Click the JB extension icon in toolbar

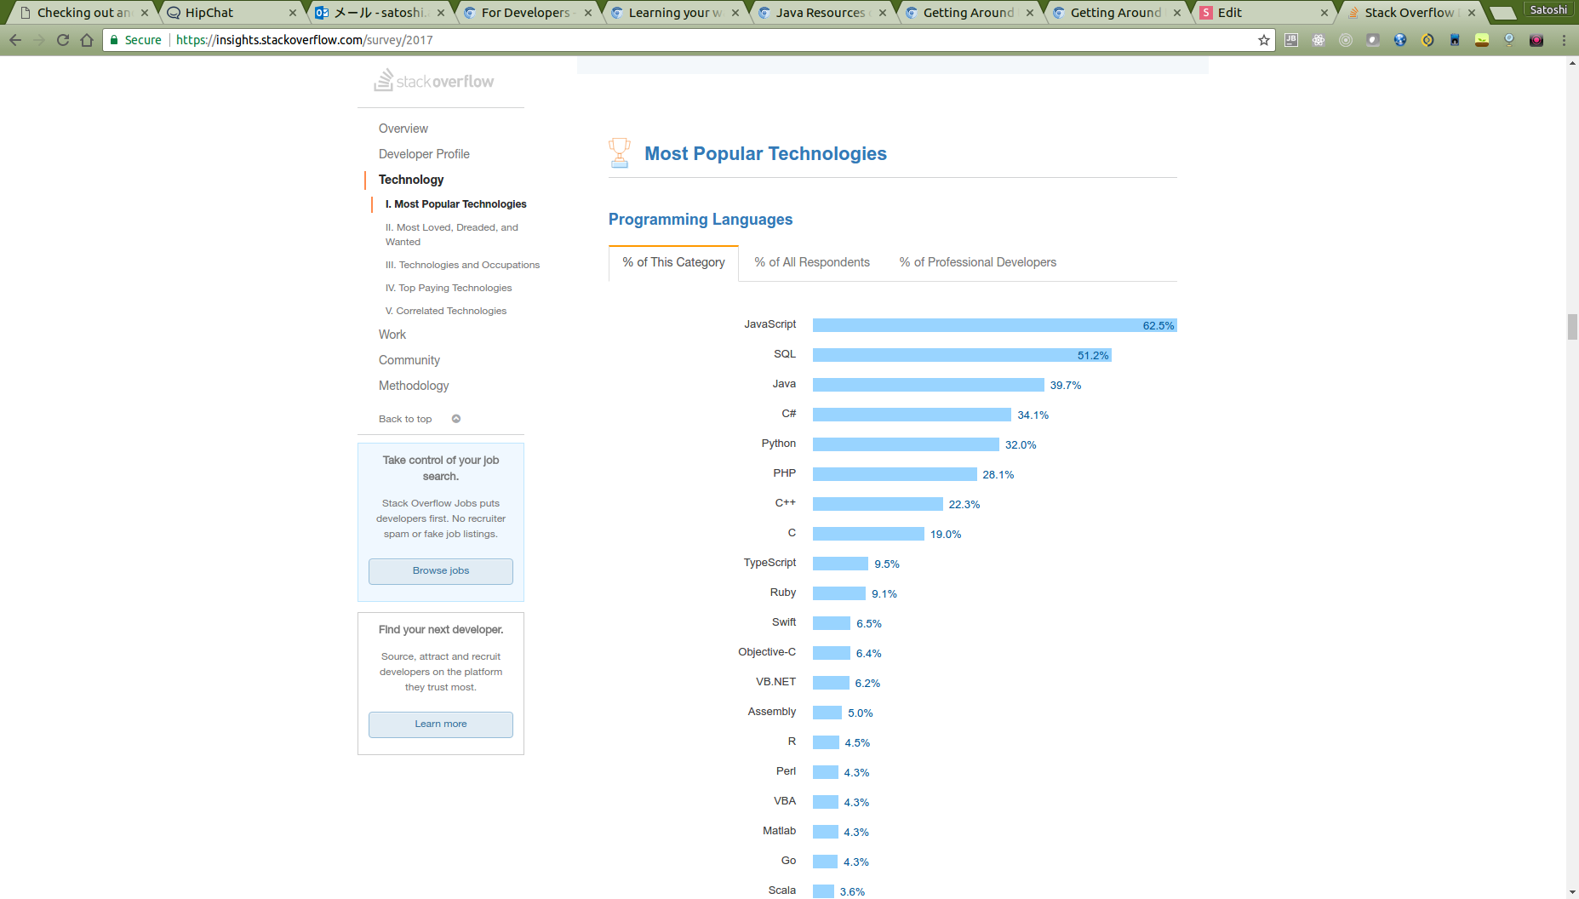pos(1291,40)
